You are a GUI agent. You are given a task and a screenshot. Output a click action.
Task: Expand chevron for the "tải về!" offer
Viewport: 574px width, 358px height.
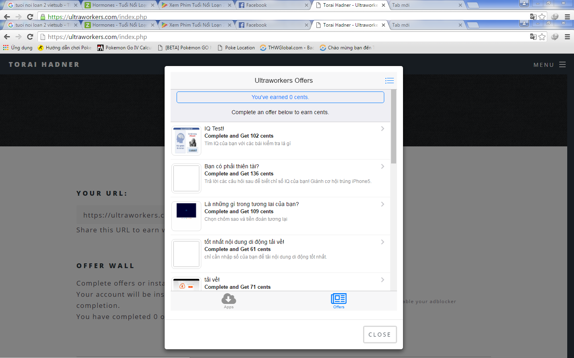(x=382, y=280)
